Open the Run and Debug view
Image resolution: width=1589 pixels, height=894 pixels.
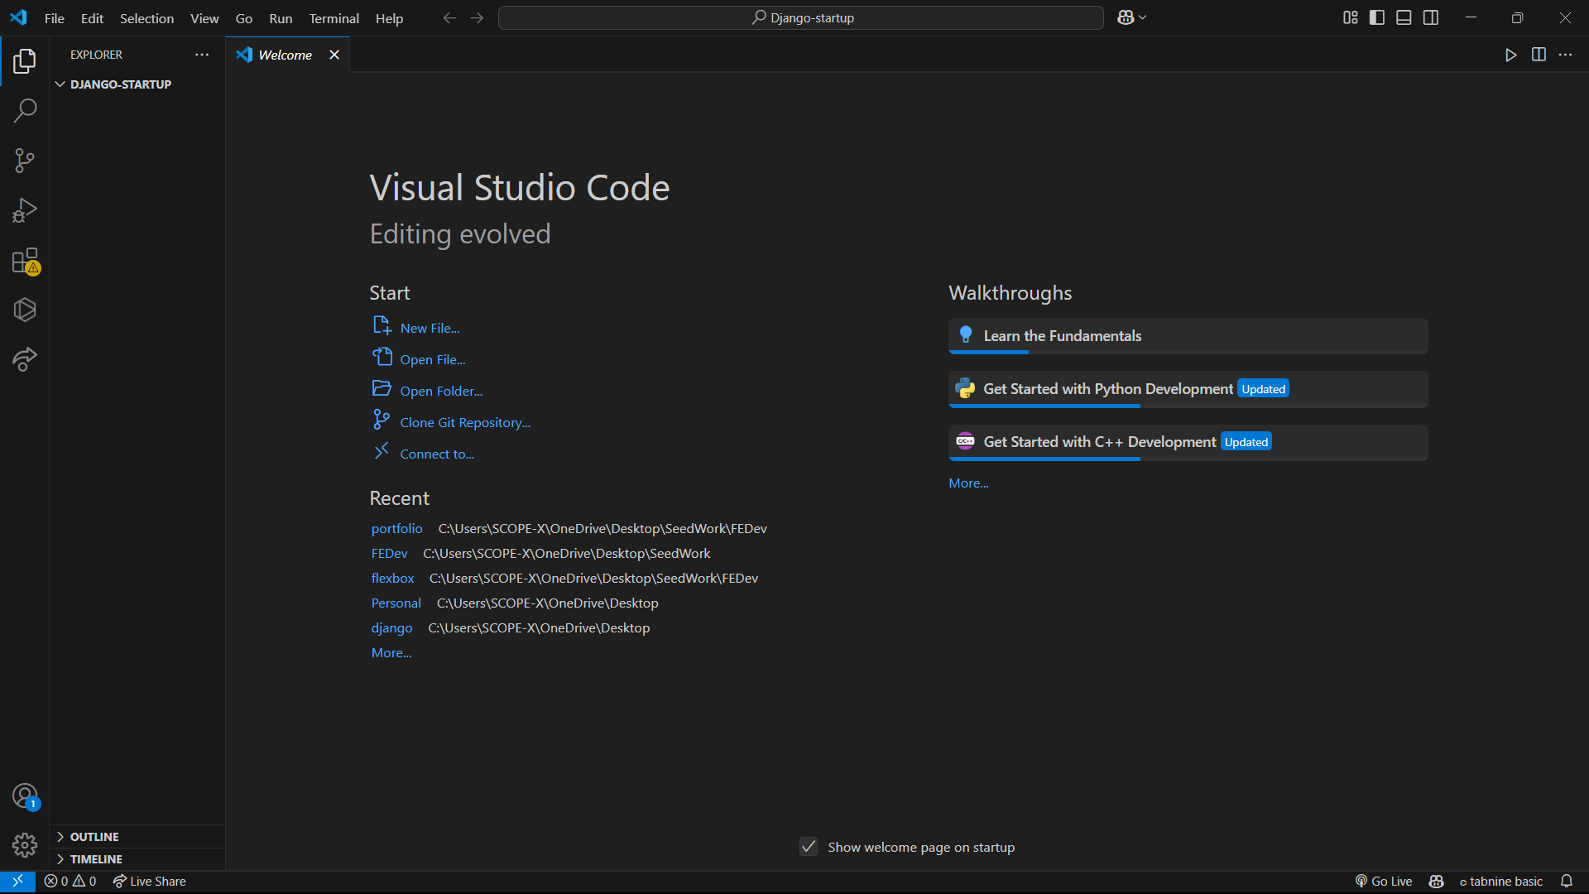[x=25, y=210]
